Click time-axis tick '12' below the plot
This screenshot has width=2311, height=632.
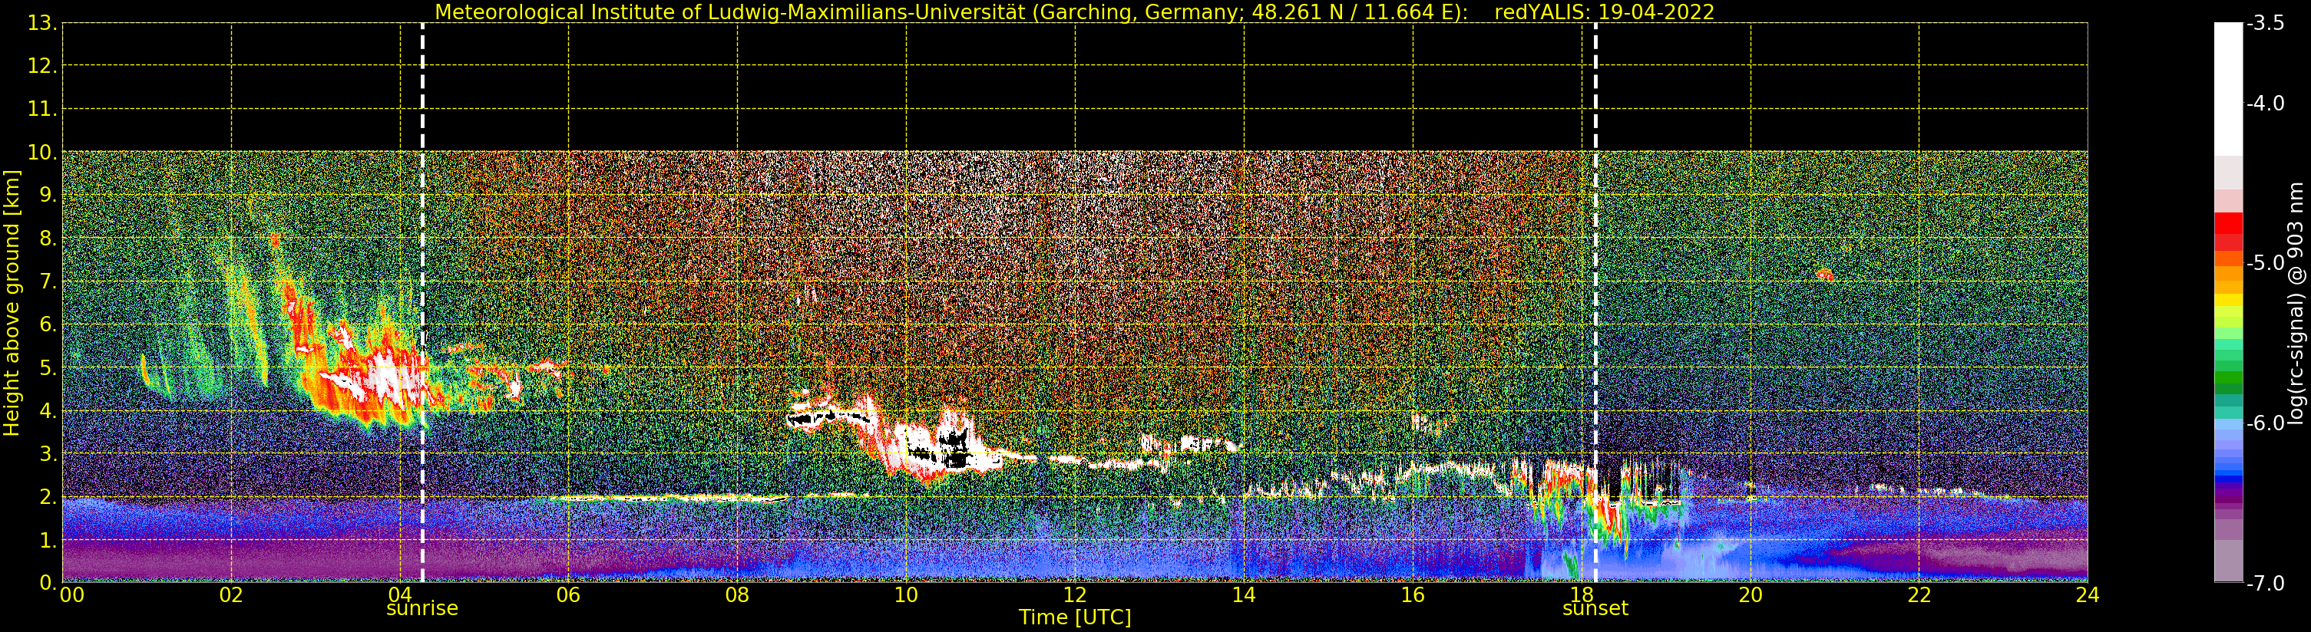click(x=1075, y=595)
